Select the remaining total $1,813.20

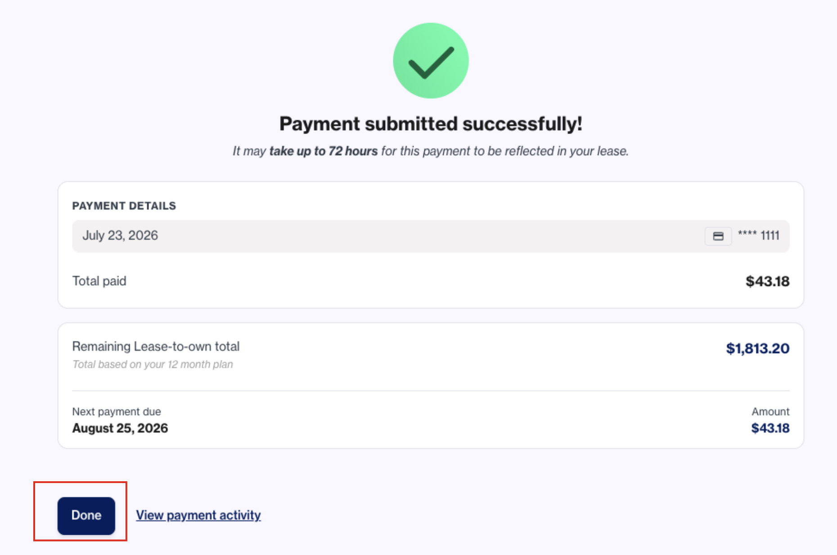[x=758, y=348]
